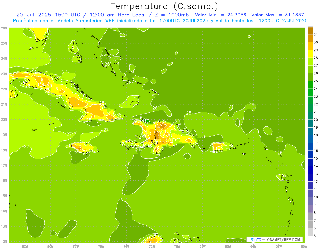Image resolution: width=323 pixels, height=250 pixels.
Task: Click the legend scale value '10'
Action: coord(316,197)
